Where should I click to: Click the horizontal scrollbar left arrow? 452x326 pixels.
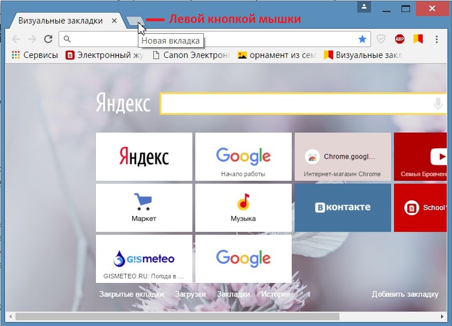pos(10,316)
